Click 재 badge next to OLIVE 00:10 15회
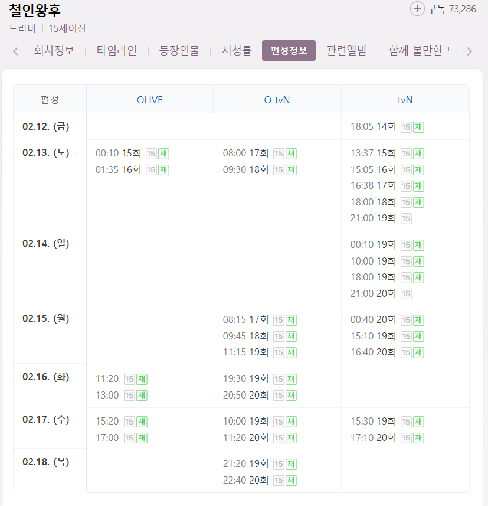Screen dimensions: 488x506 (x=163, y=154)
